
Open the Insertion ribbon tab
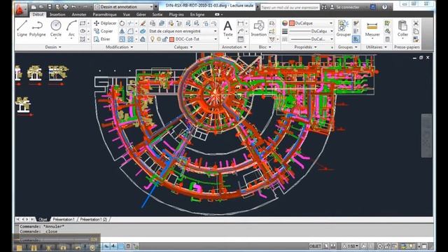coord(57,14)
